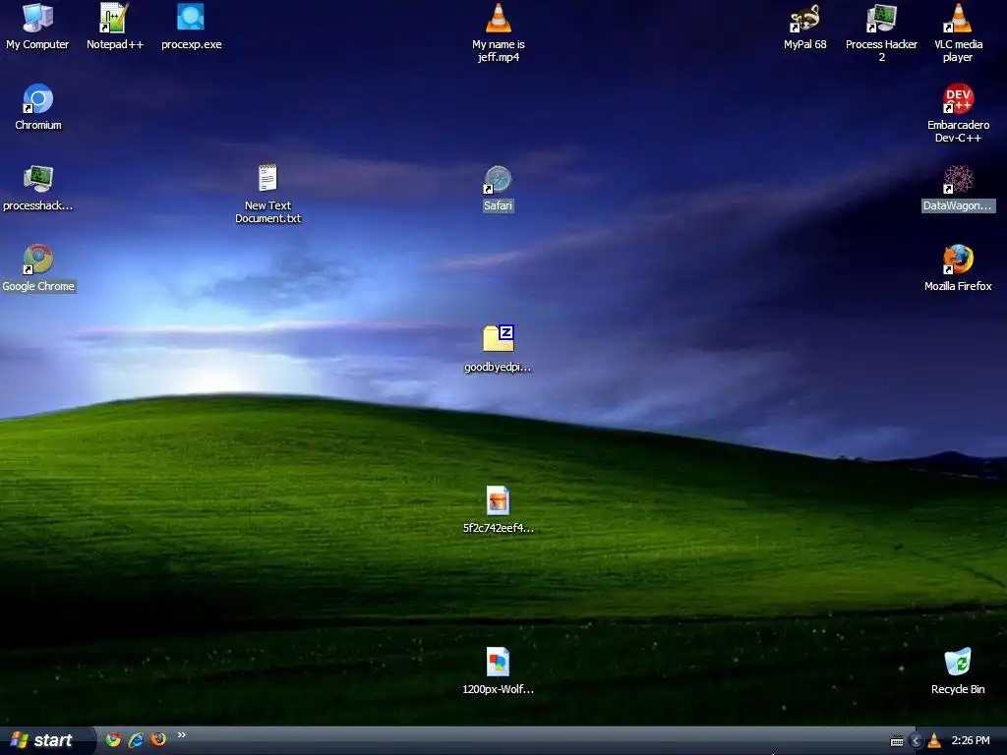The width and height of the screenshot is (1007, 755).
Task: Click the "Embarcadero Dev-C++" label text
Action: point(958,131)
